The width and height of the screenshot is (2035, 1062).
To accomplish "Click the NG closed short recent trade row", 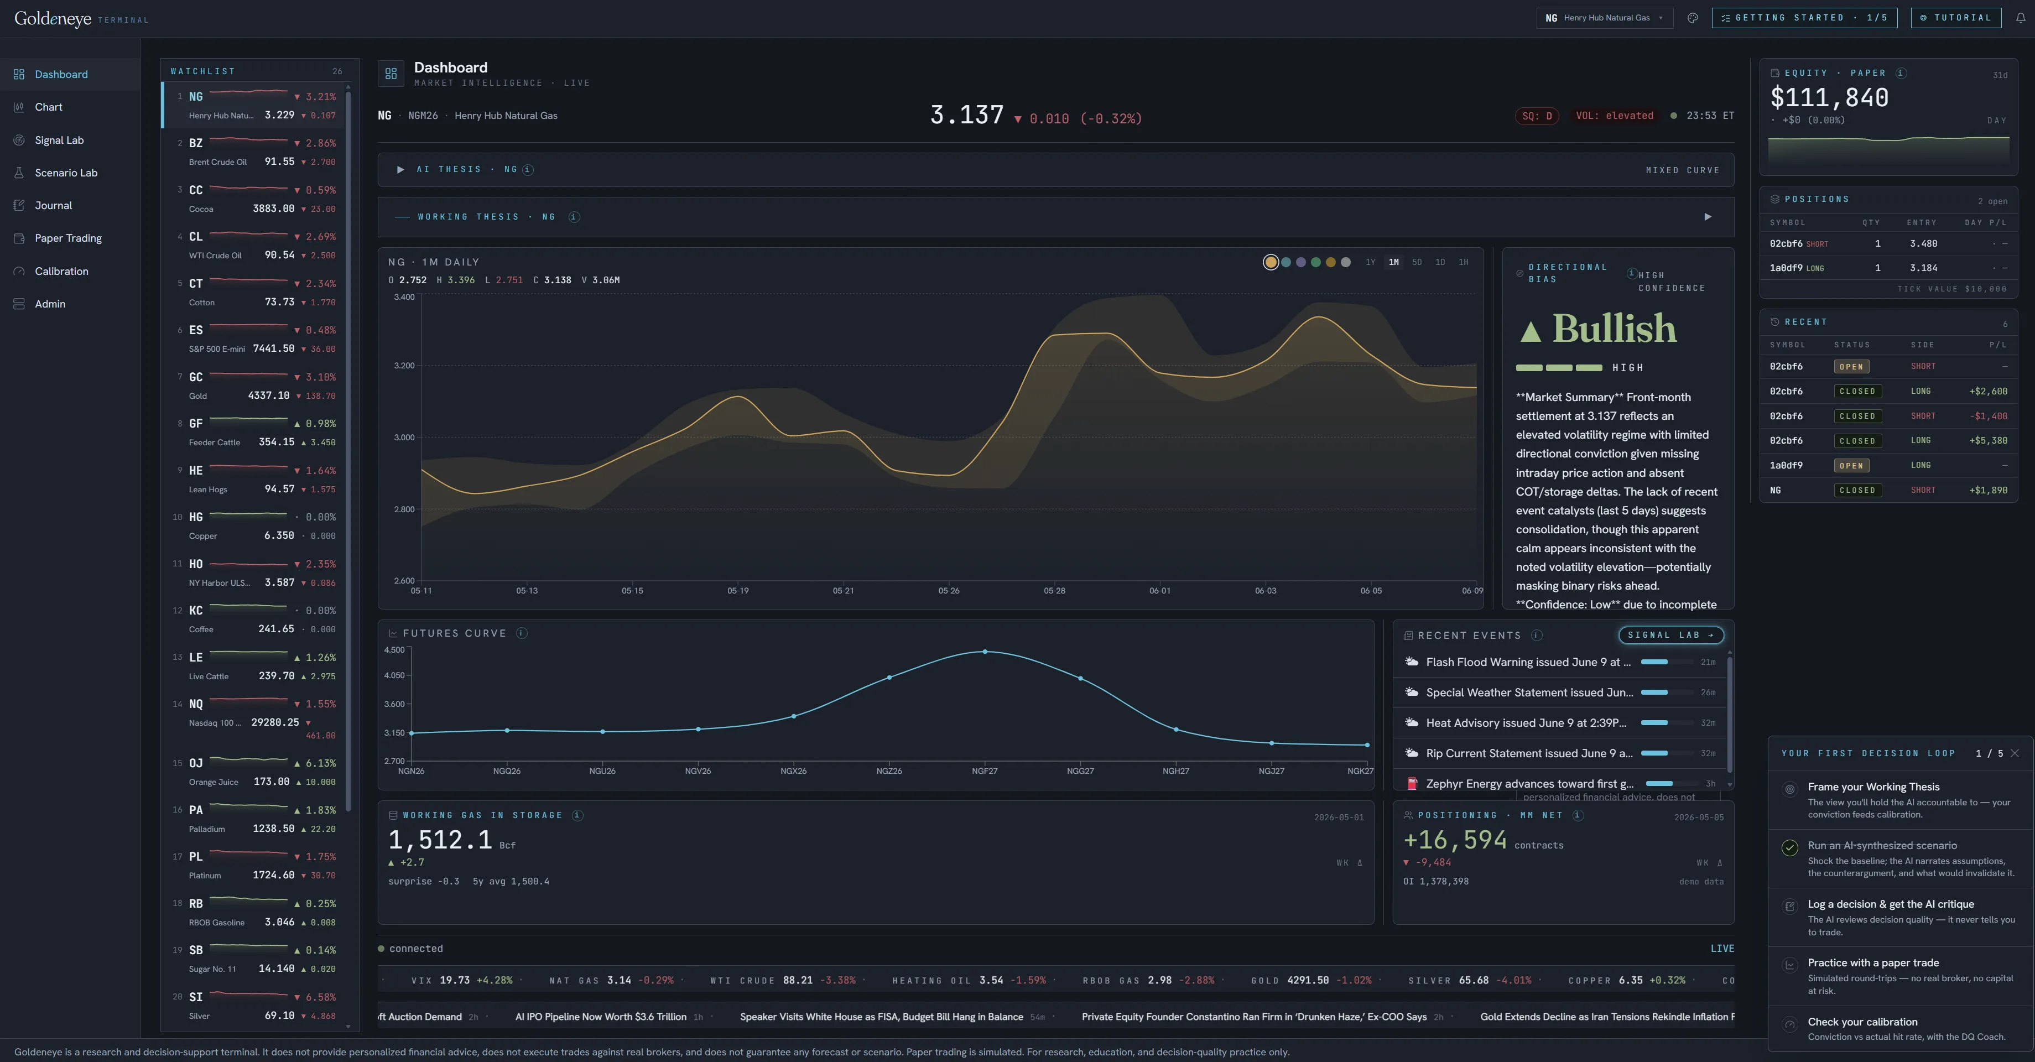I will [1888, 491].
